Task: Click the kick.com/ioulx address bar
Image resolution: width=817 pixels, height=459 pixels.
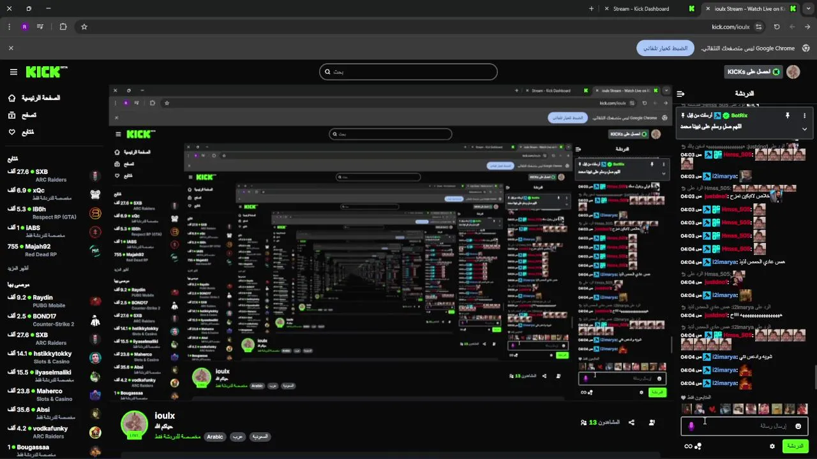Action: coord(730,27)
